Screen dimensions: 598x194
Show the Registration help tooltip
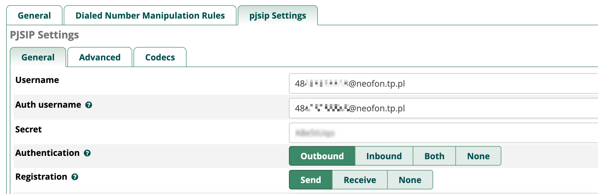(75, 177)
